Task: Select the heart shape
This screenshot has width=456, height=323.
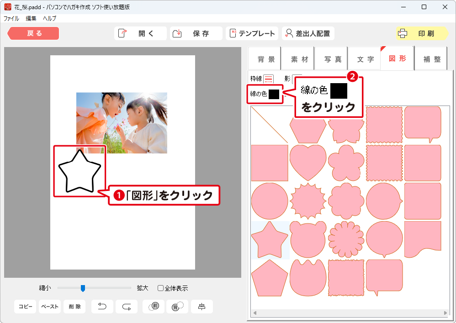Action: pos(308,162)
